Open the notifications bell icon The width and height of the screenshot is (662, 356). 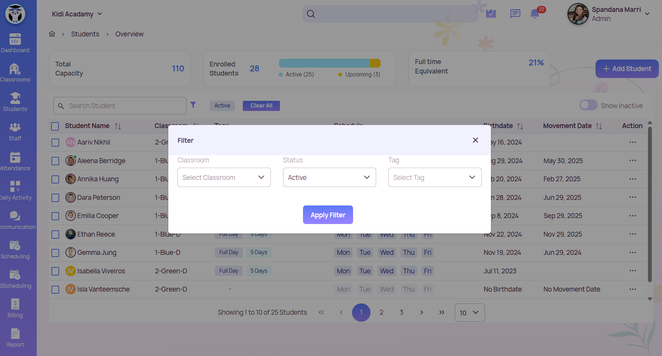click(x=535, y=14)
